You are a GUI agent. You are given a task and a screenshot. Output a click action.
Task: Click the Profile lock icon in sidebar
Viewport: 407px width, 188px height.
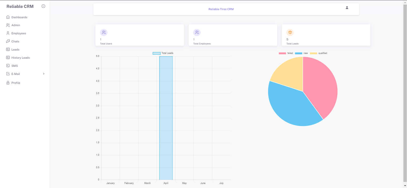pyautogui.click(x=8, y=83)
